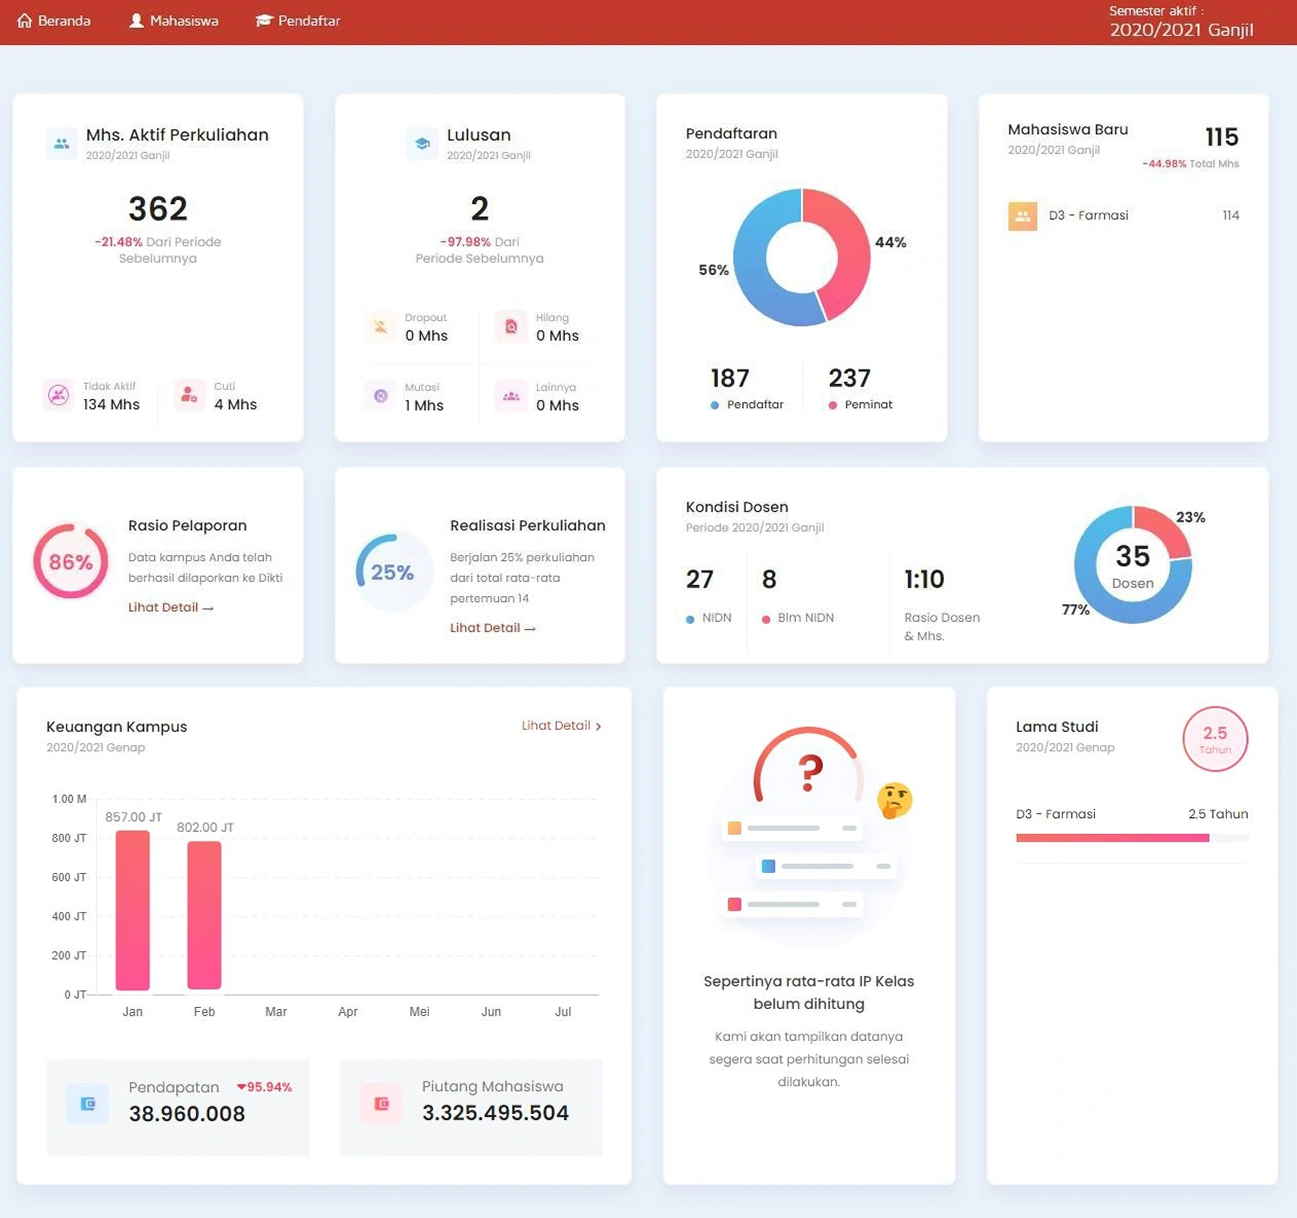Click the Hilang search icon
Viewport: 1297px width, 1218px height.
pyautogui.click(x=511, y=326)
